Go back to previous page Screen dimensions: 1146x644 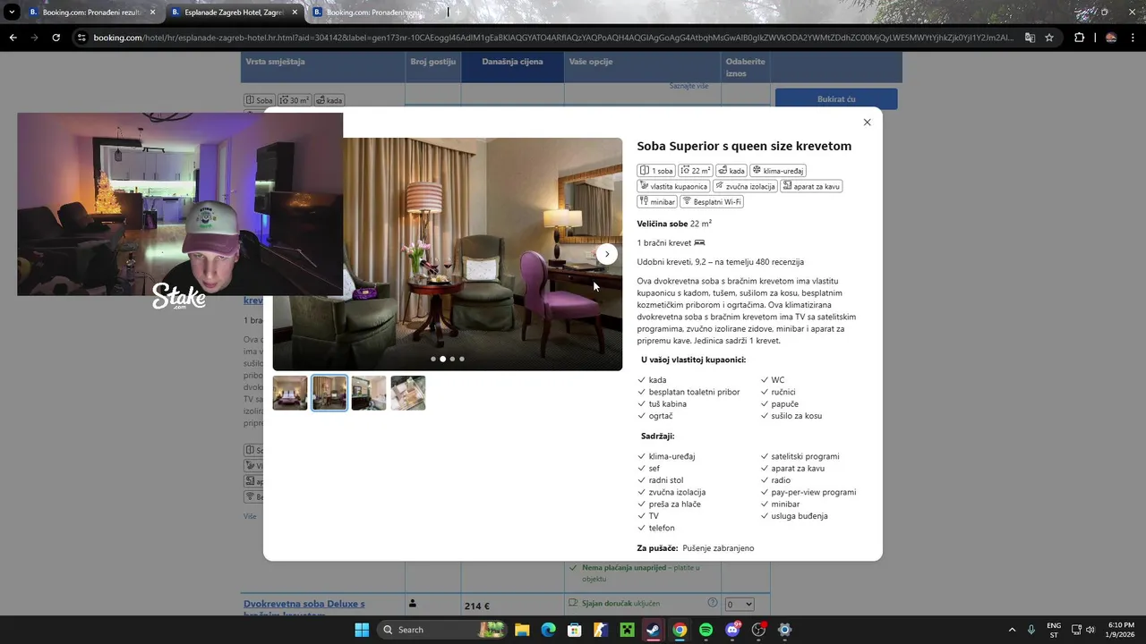click(13, 38)
